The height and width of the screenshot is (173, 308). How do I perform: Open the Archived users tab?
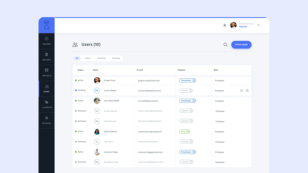pos(101,58)
